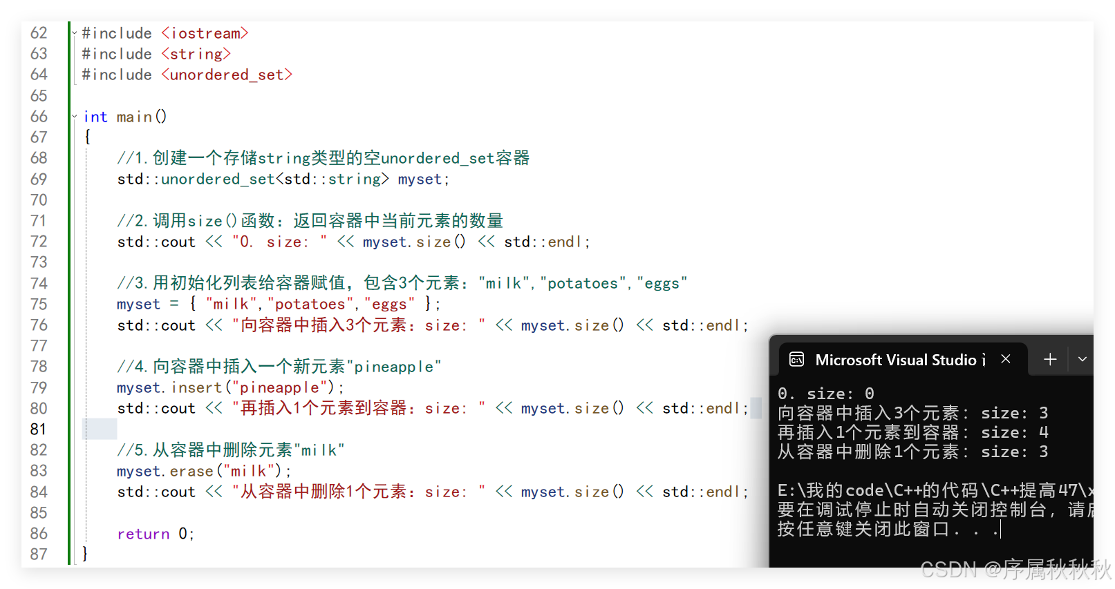Click the comment on line 78 about pineapple
1115x589 pixels.
pos(279,367)
